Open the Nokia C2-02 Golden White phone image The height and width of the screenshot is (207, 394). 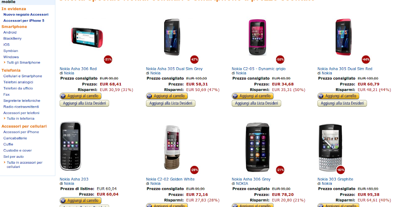click(173, 147)
